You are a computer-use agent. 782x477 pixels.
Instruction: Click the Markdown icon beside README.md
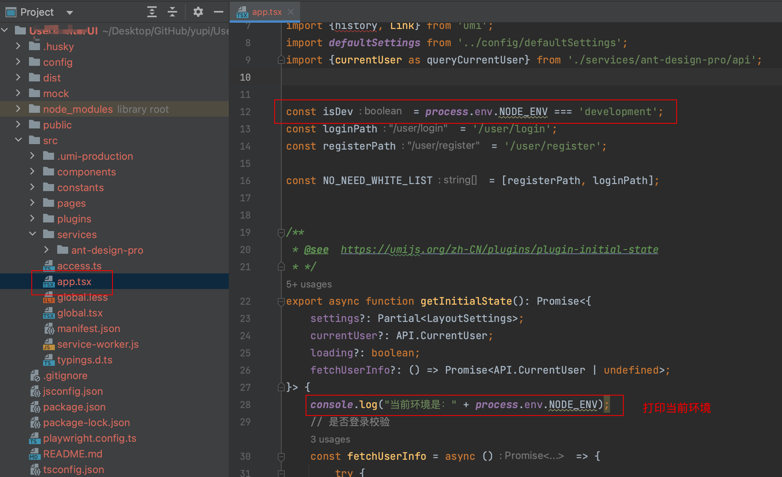coord(34,454)
